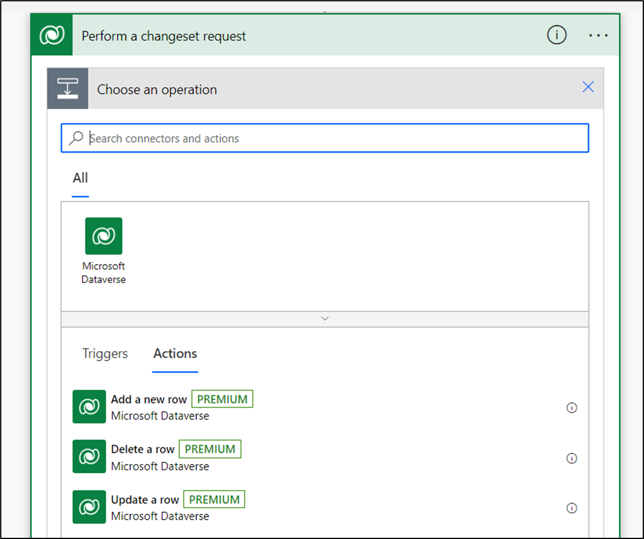This screenshot has width=644, height=539.
Task: Open the step's more options ellipsis menu
Action: point(598,35)
